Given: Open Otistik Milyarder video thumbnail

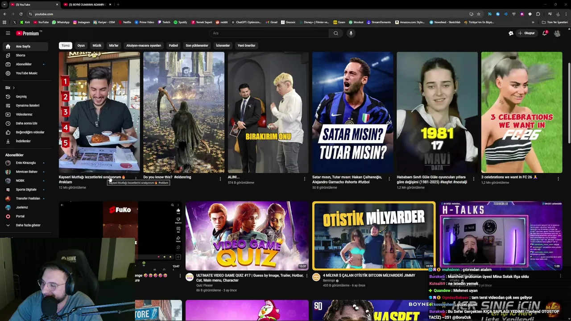Looking at the screenshot, I should (x=374, y=236).
